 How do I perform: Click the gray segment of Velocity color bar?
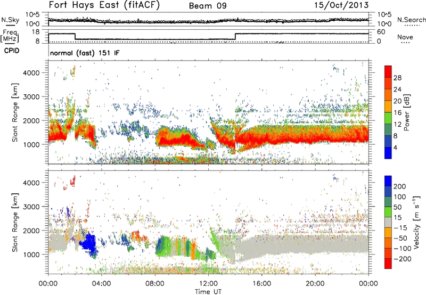[x=388, y=222]
